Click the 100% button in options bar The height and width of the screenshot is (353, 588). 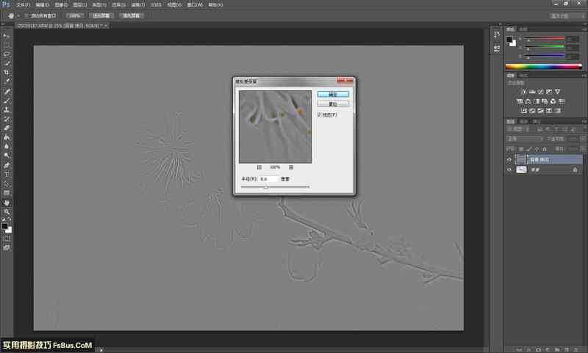coord(74,15)
